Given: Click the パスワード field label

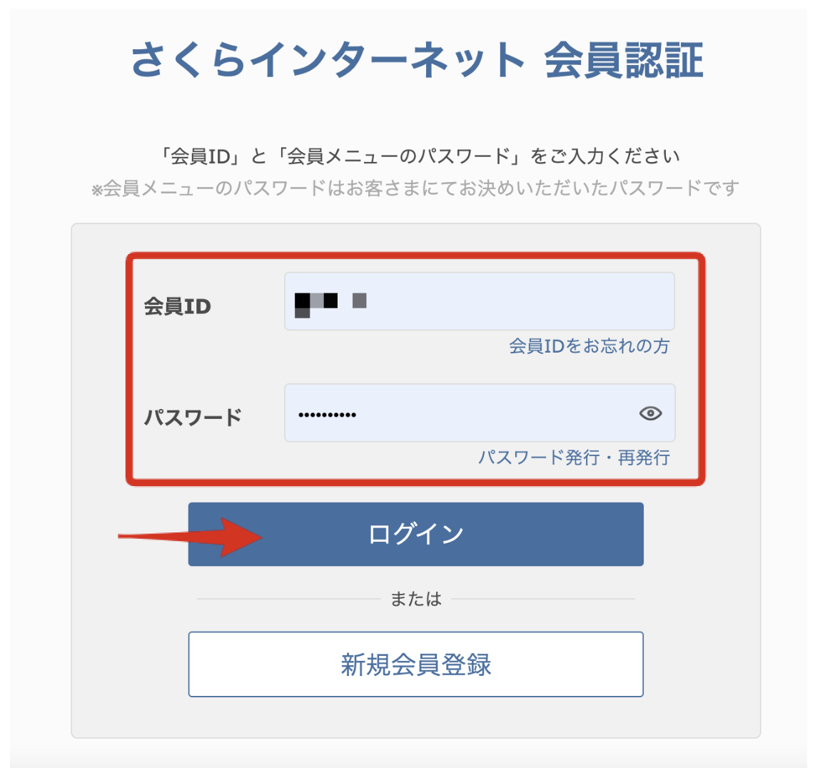Looking at the screenshot, I should (193, 417).
